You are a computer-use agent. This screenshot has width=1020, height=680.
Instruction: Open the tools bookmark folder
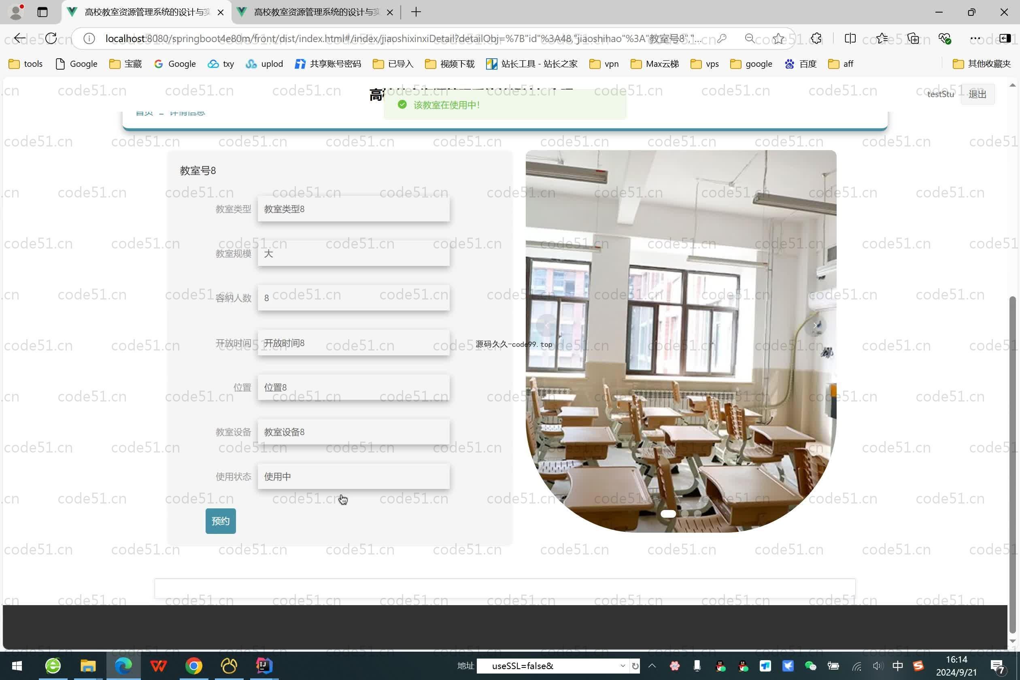[x=25, y=64]
